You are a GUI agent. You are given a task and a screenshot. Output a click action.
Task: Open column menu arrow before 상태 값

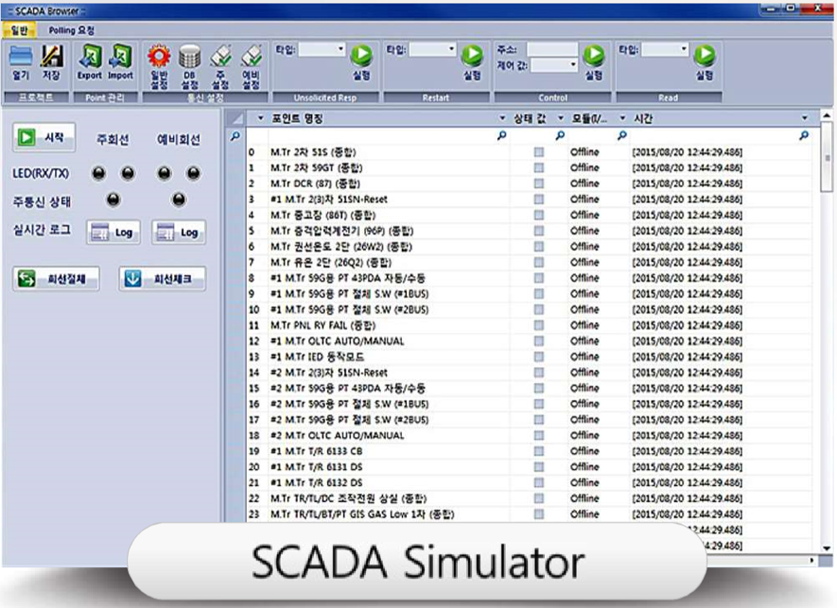[x=502, y=118]
